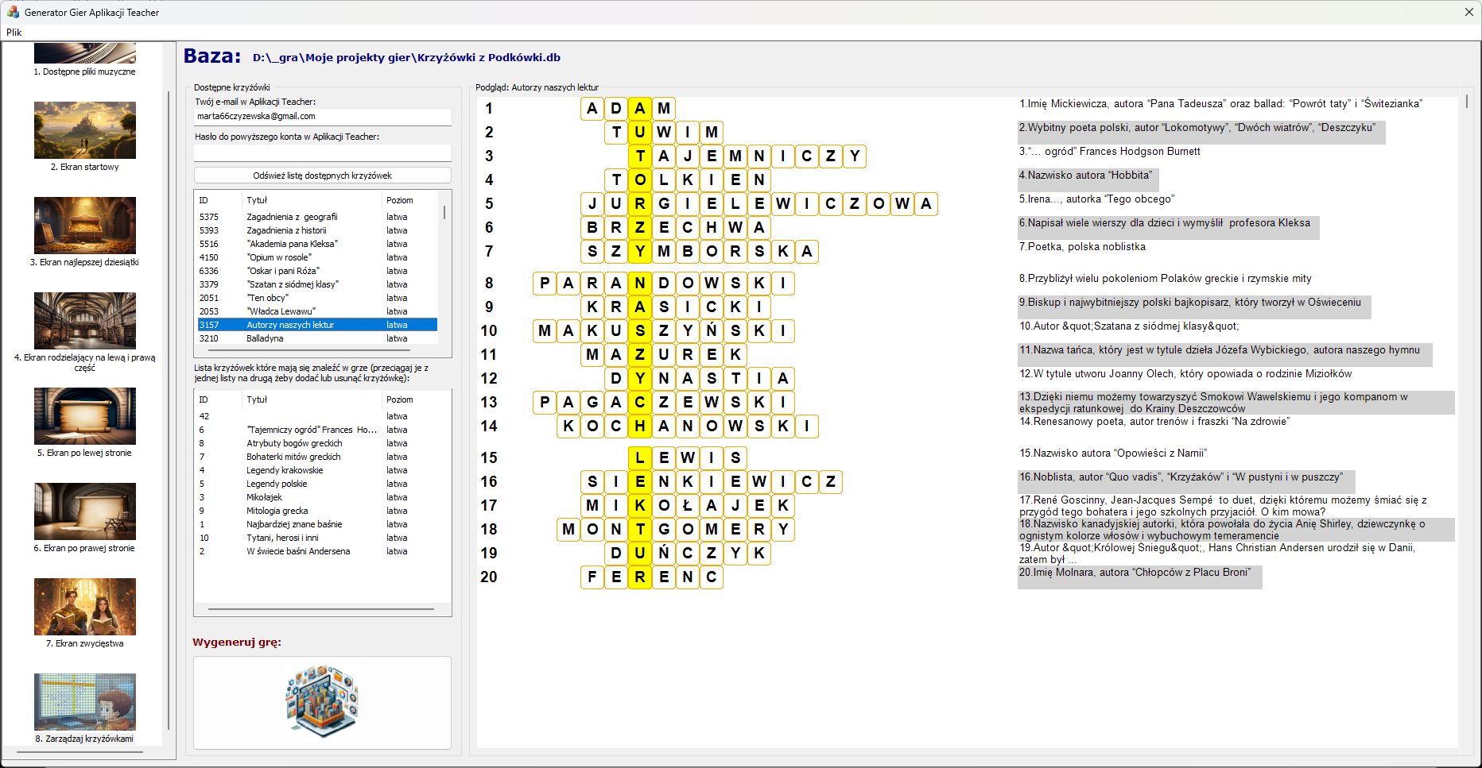Click 'Poziom' column header in game crossword list
Viewport: 1482px width, 768px height.
[x=400, y=399]
